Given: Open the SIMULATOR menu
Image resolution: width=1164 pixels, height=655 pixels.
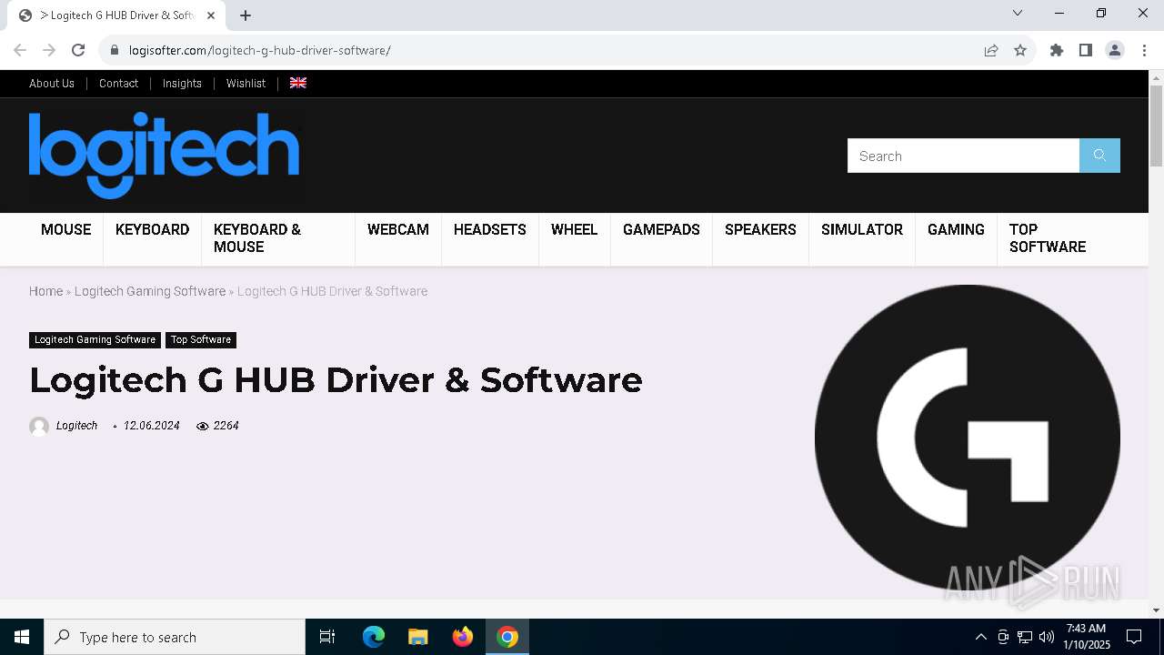Looking at the screenshot, I should (862, 230).
